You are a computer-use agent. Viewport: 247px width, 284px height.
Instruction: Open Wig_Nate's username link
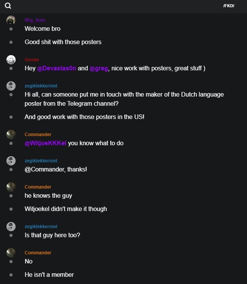click(x=35, y=20)
